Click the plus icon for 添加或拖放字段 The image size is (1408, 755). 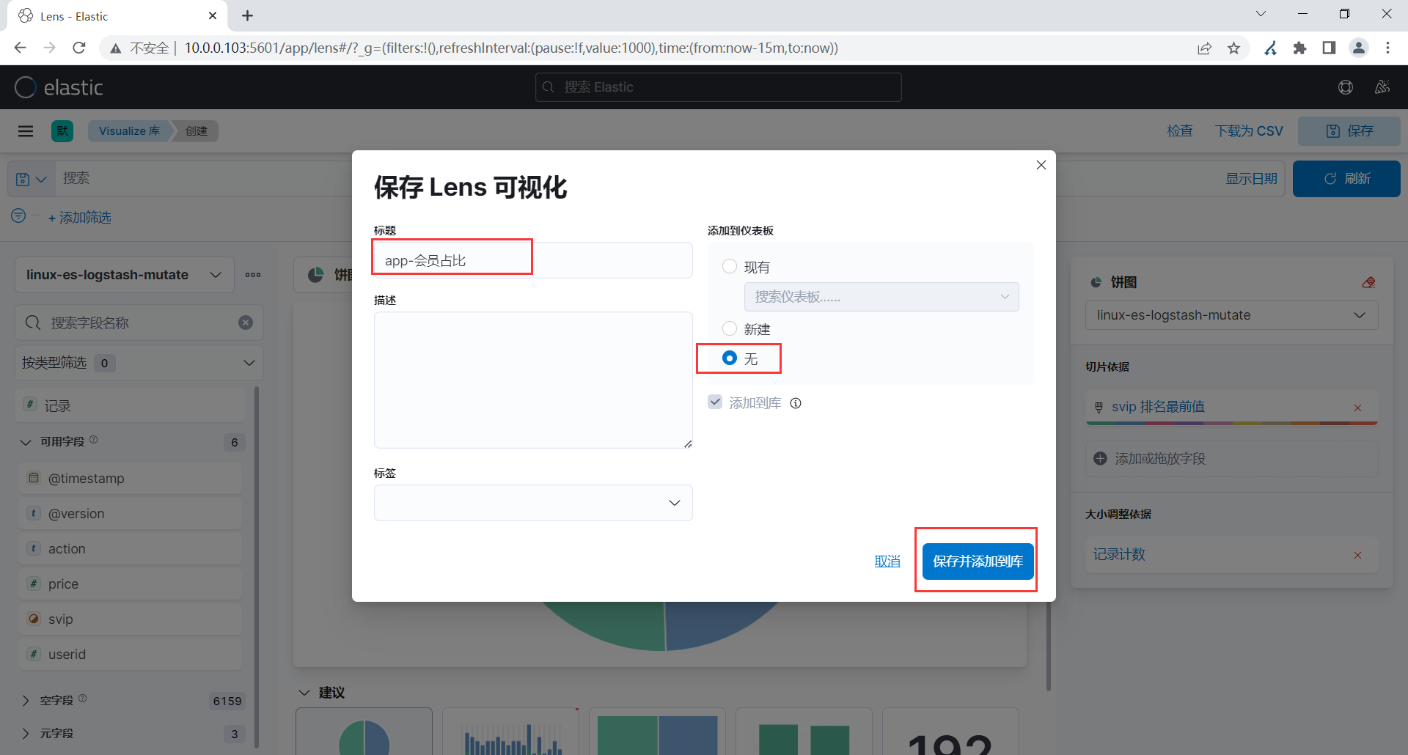(1100, 459)
